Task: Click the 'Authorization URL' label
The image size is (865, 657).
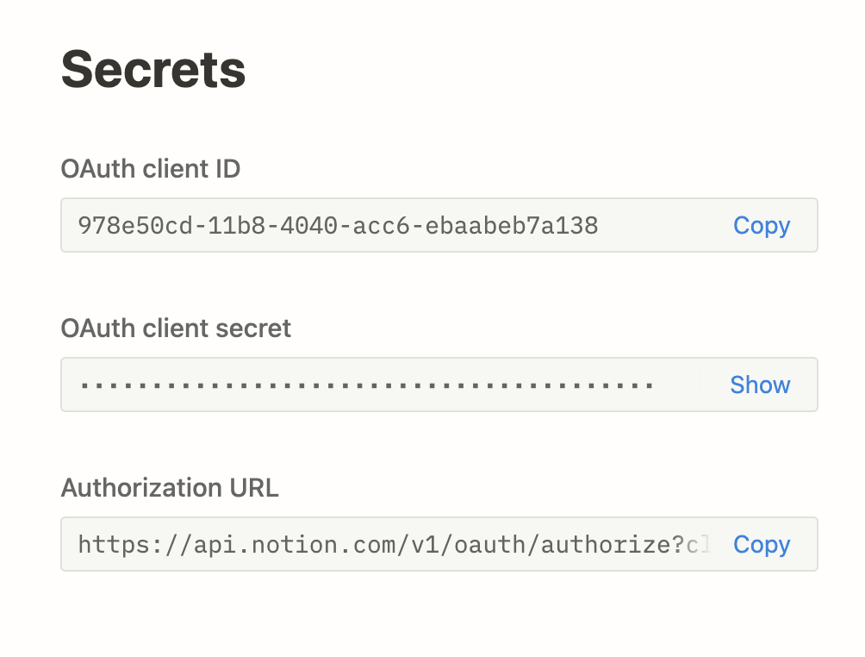Action: [x=170, y=488]
